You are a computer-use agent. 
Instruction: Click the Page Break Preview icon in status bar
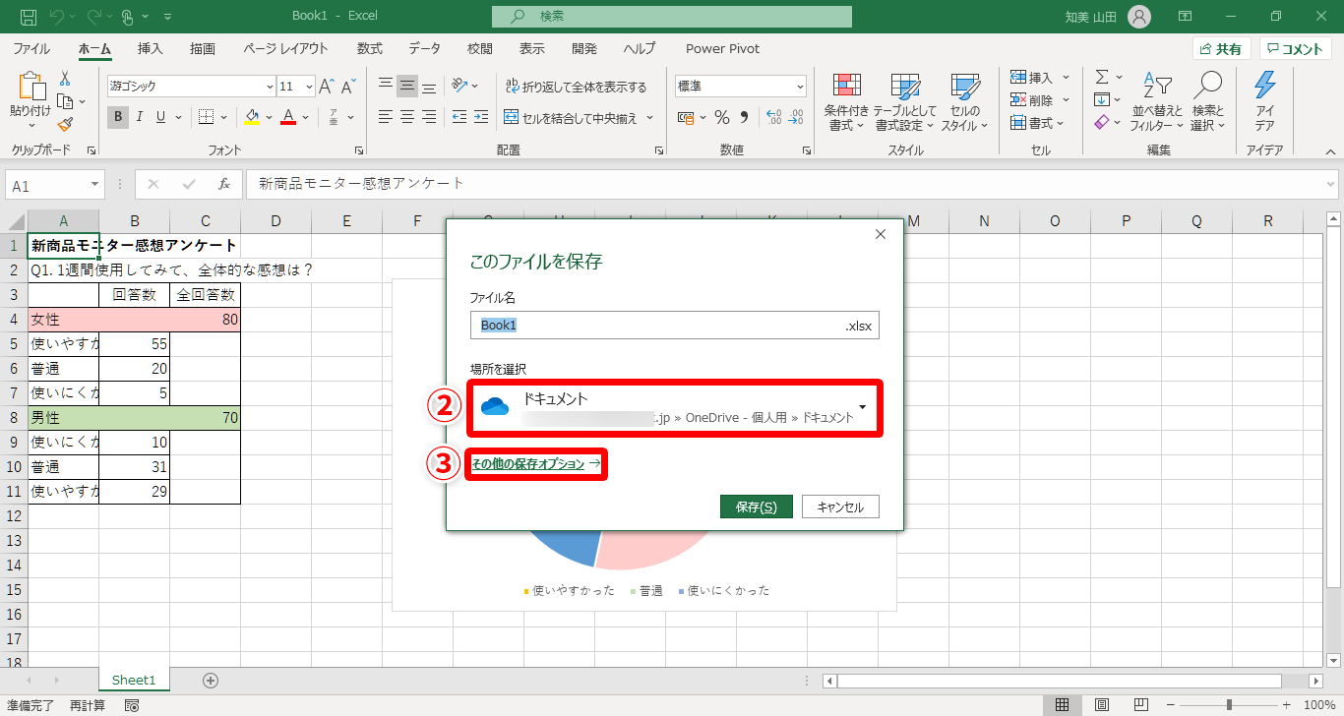point(1141,705)
